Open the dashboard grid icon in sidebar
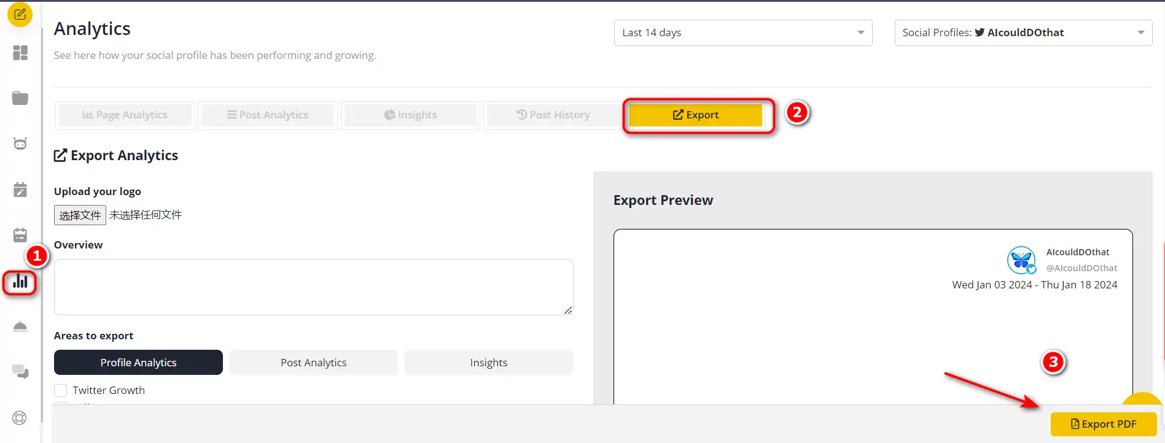 point(20,53)
